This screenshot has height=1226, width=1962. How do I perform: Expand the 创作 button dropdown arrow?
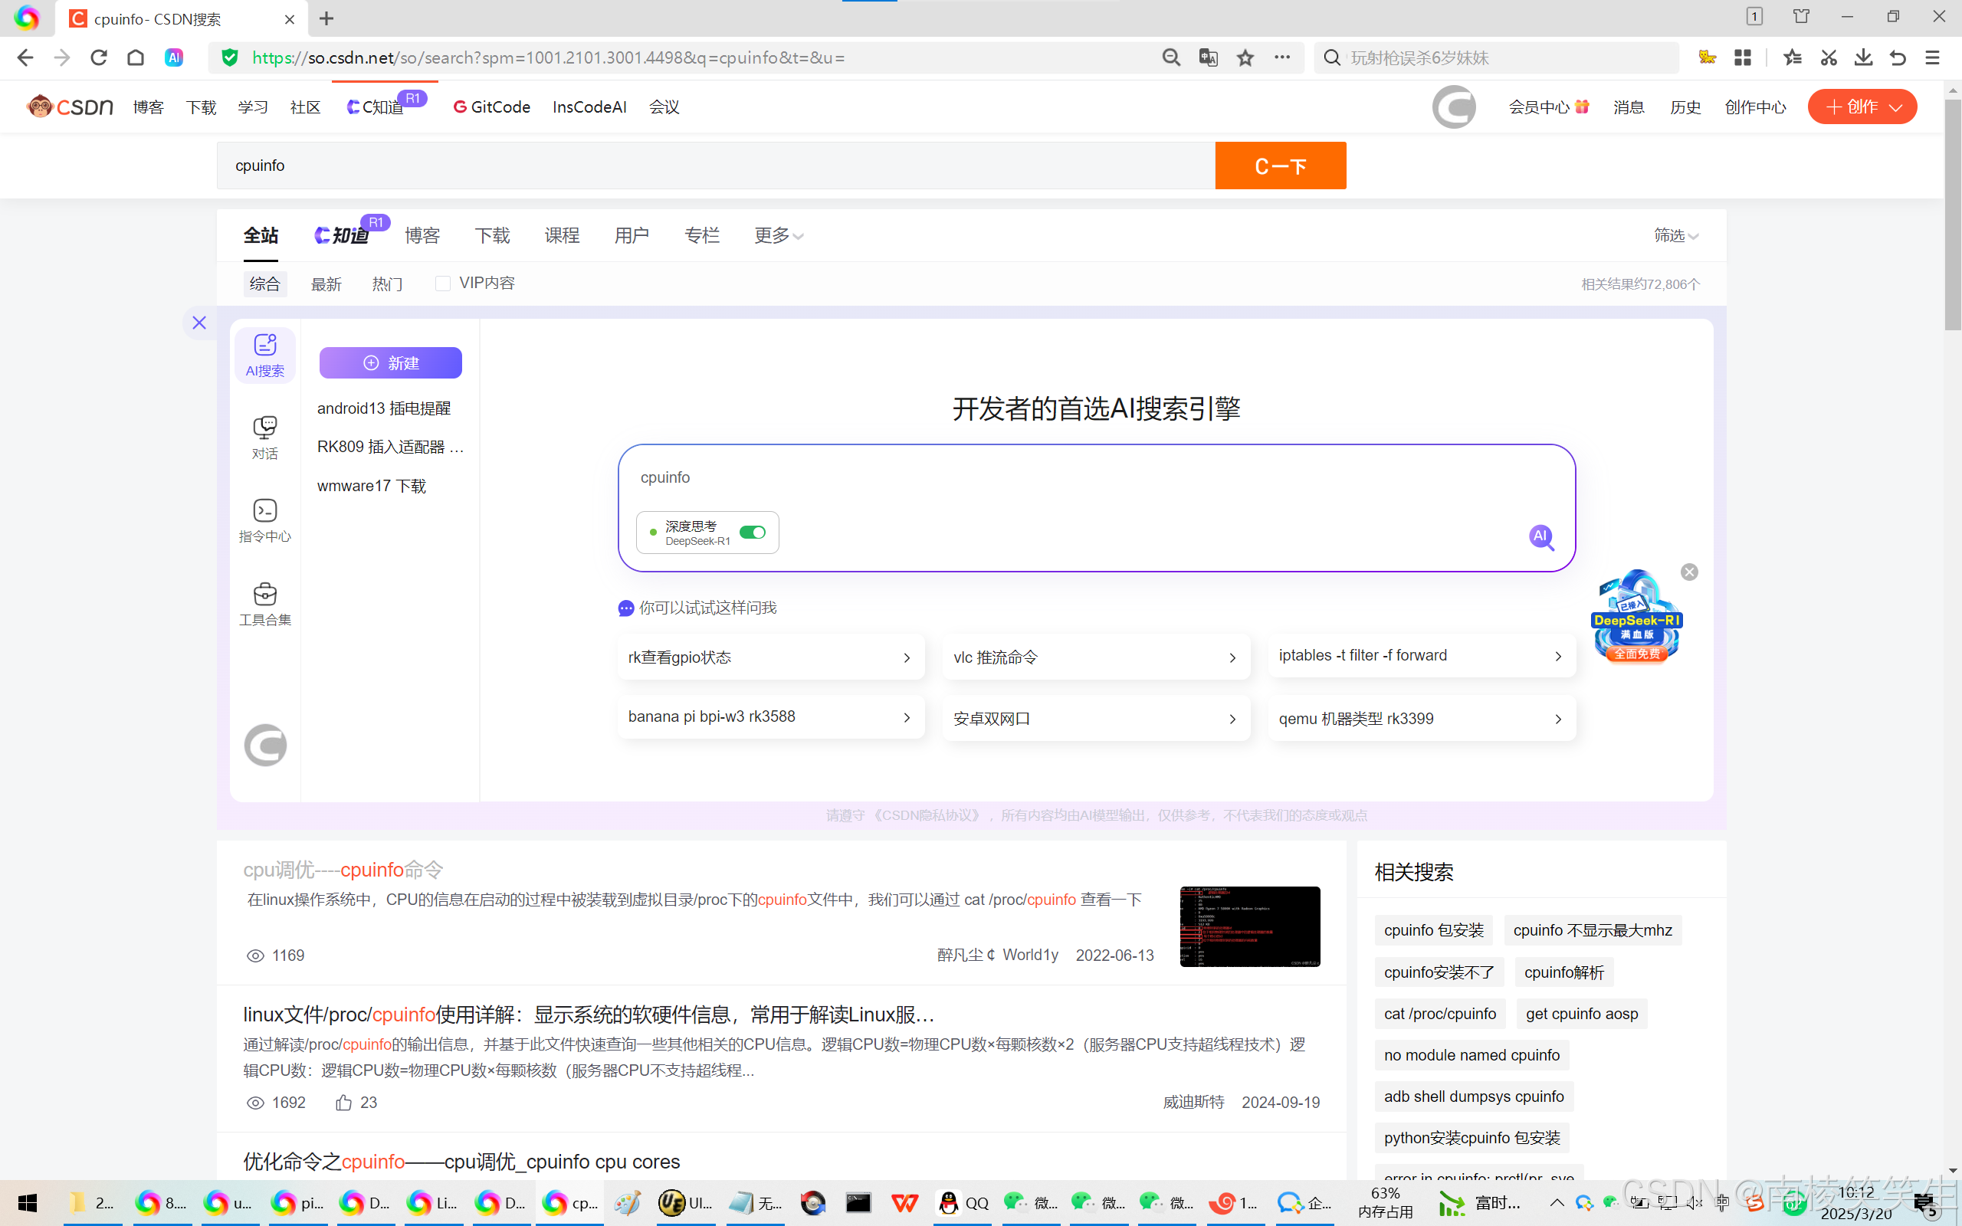tap(1895, 108)
